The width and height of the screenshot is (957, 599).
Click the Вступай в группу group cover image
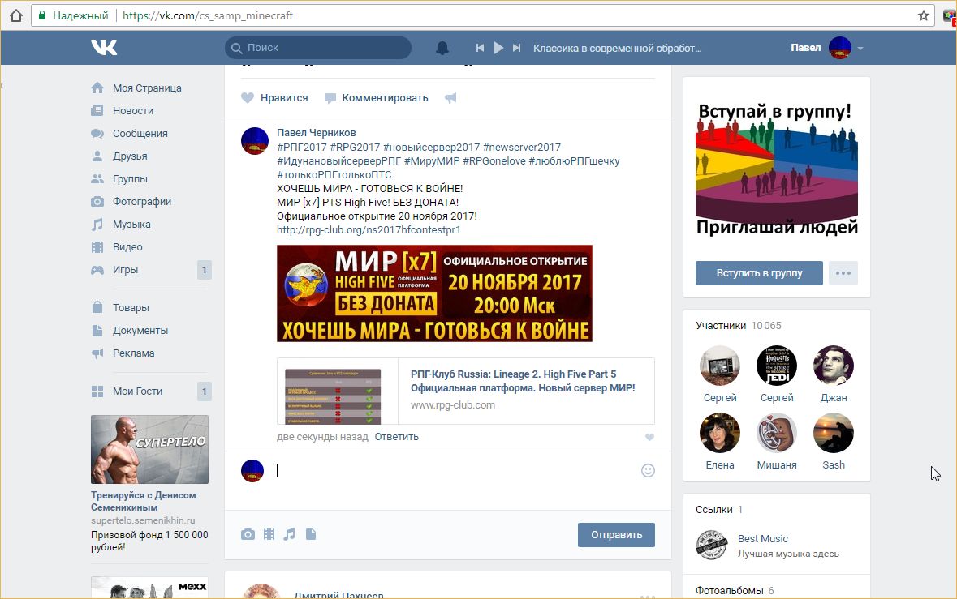(777, 169)
